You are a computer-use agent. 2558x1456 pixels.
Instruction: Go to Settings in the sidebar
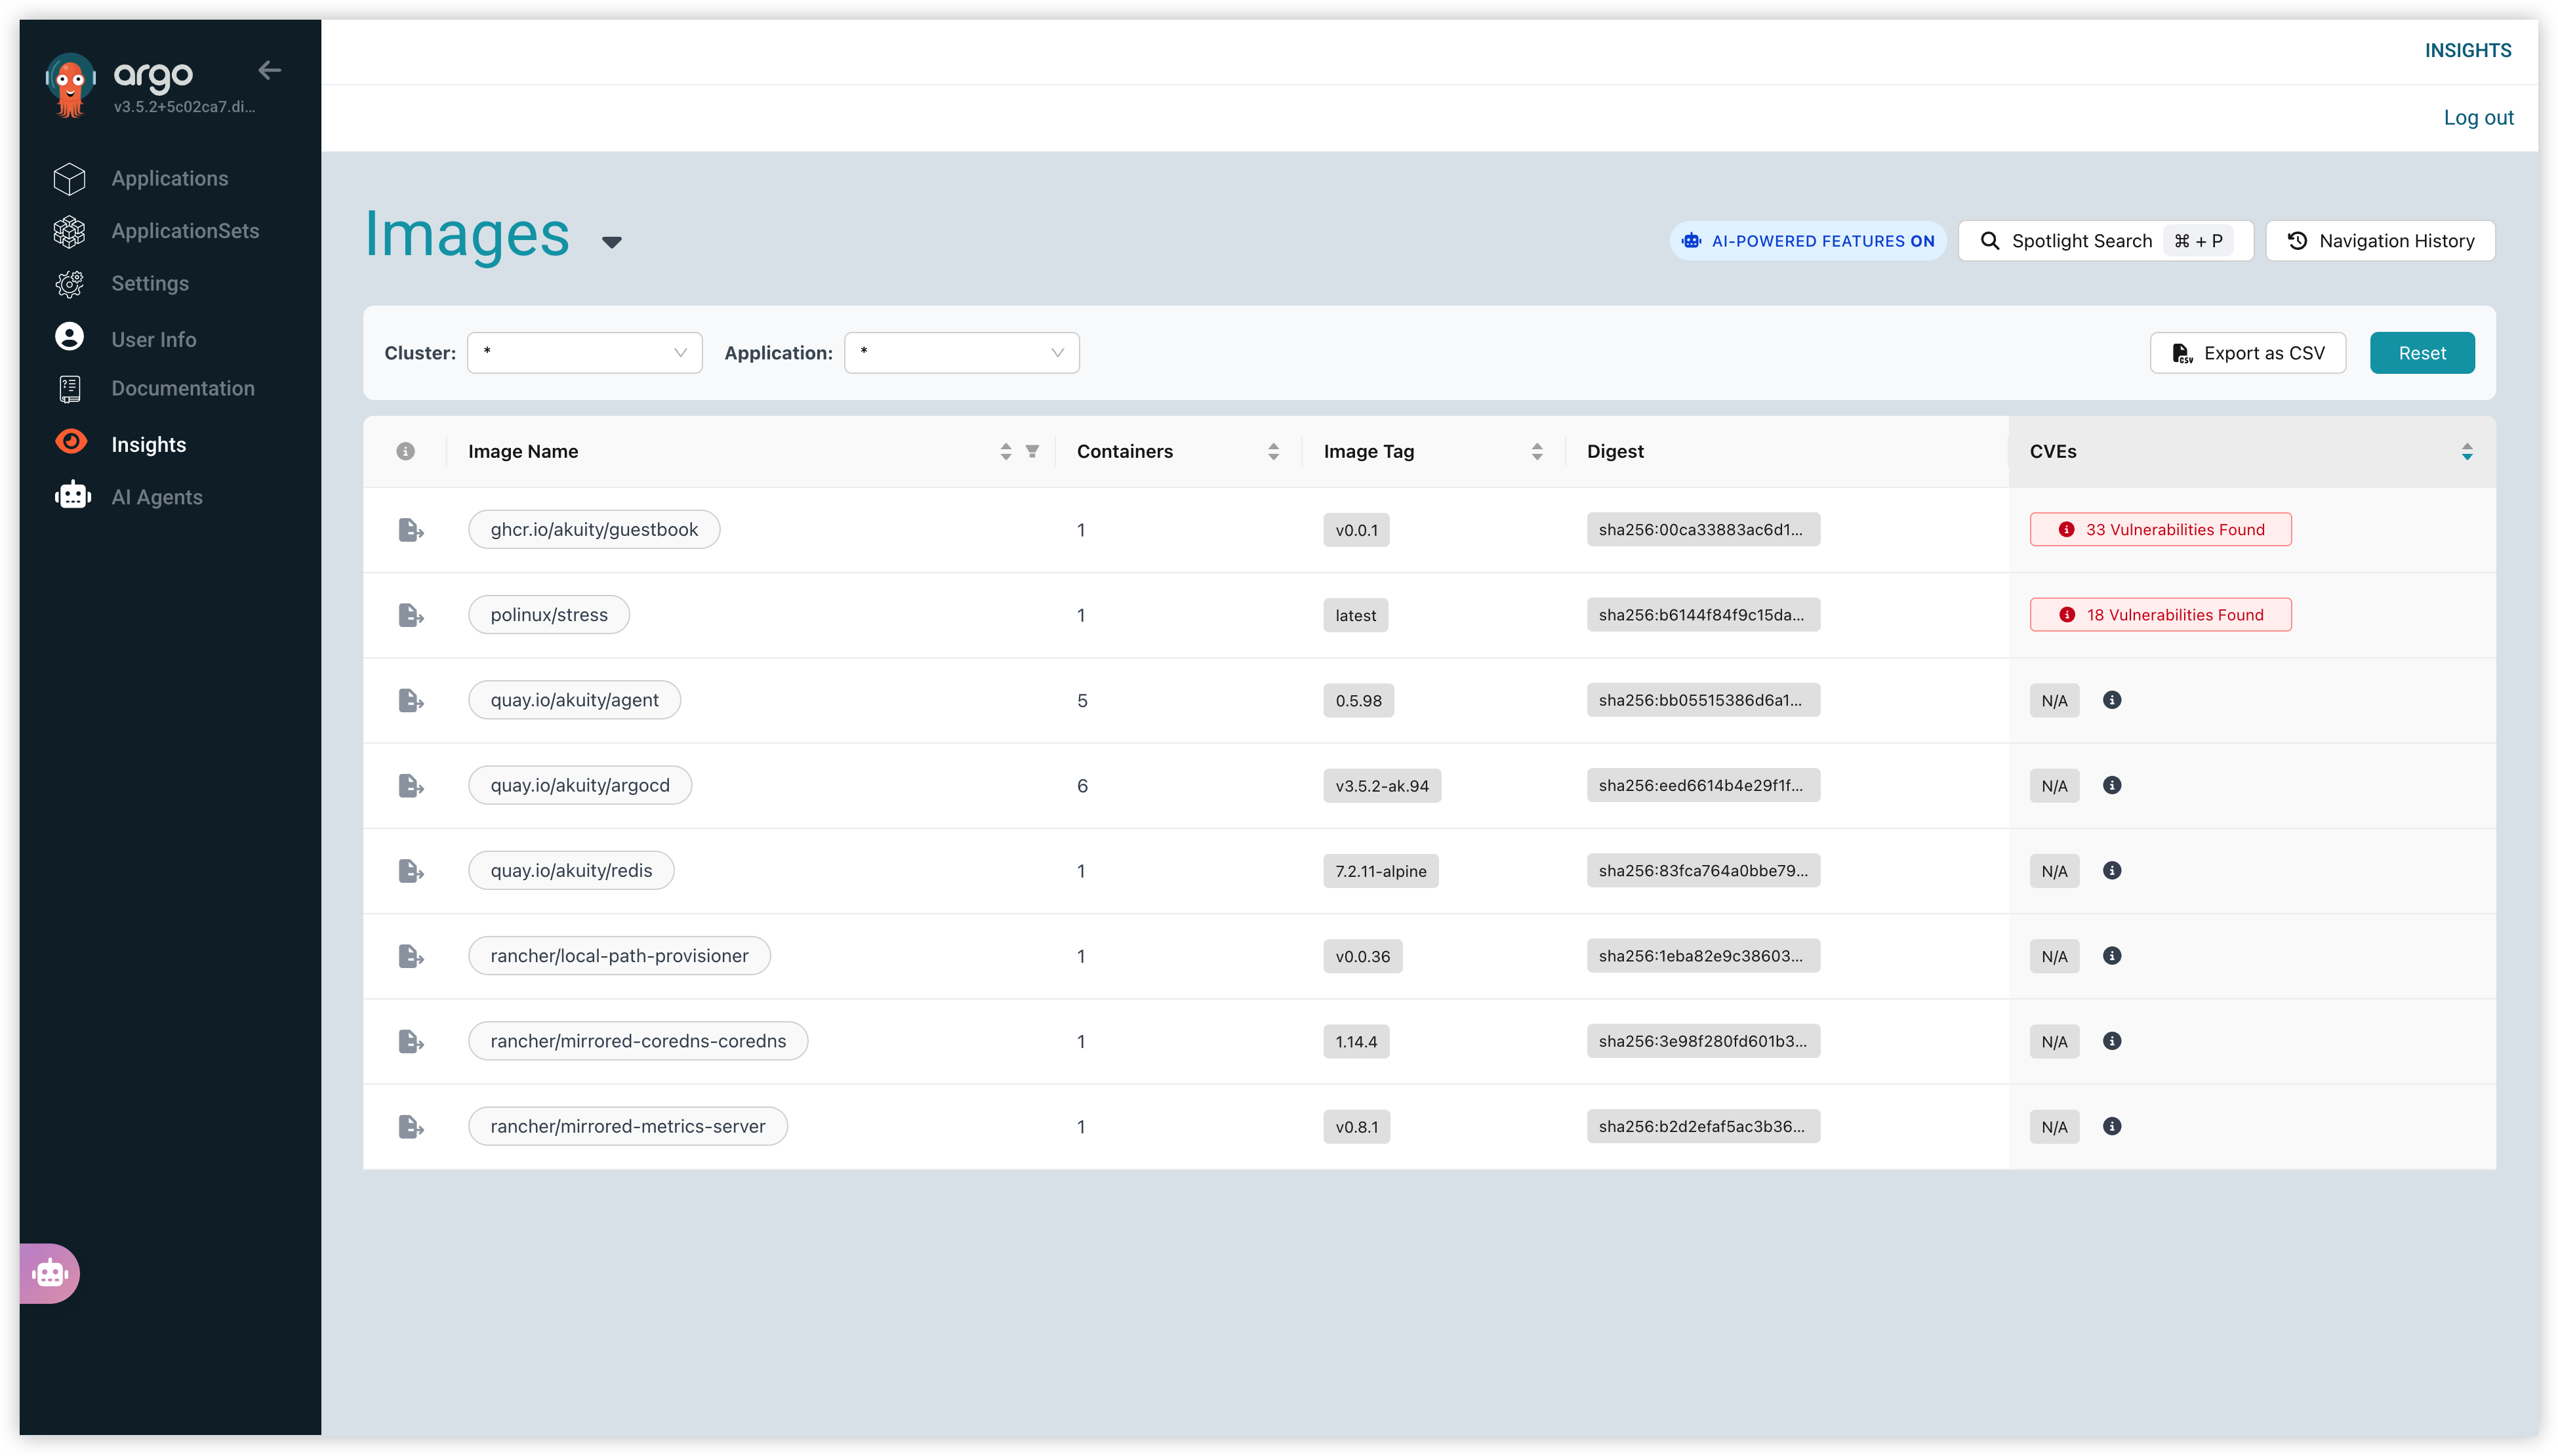(150, 284)
